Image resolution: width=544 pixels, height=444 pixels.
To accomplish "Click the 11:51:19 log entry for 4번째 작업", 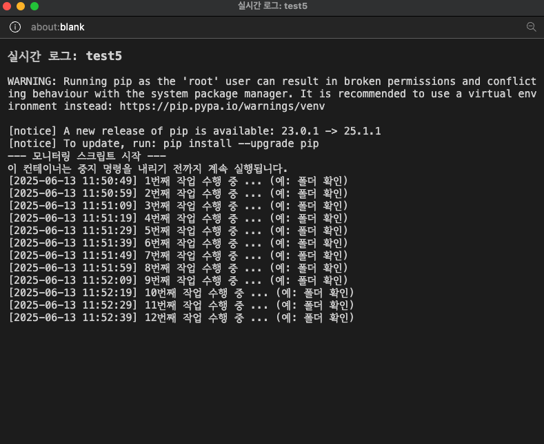I will coord(178,218).
